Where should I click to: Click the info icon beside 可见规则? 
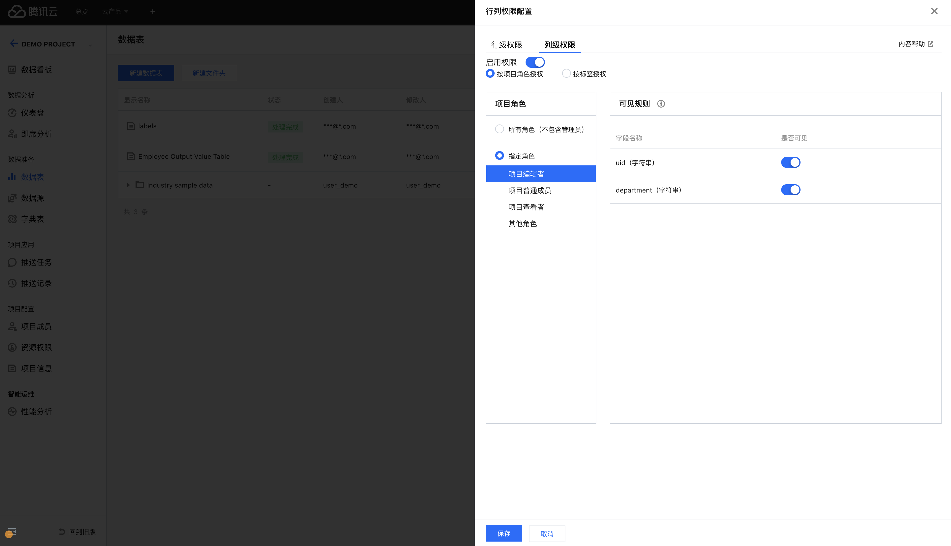tap(661, 104)
